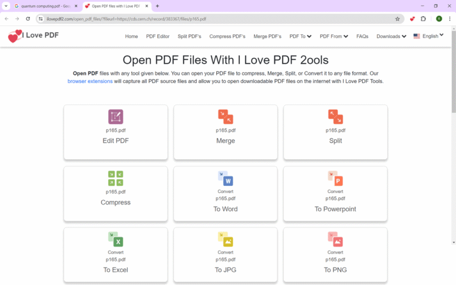Click the To Powerpoint conversion icon
Screen dimensions: 456x285
click(x=335, y=178)
